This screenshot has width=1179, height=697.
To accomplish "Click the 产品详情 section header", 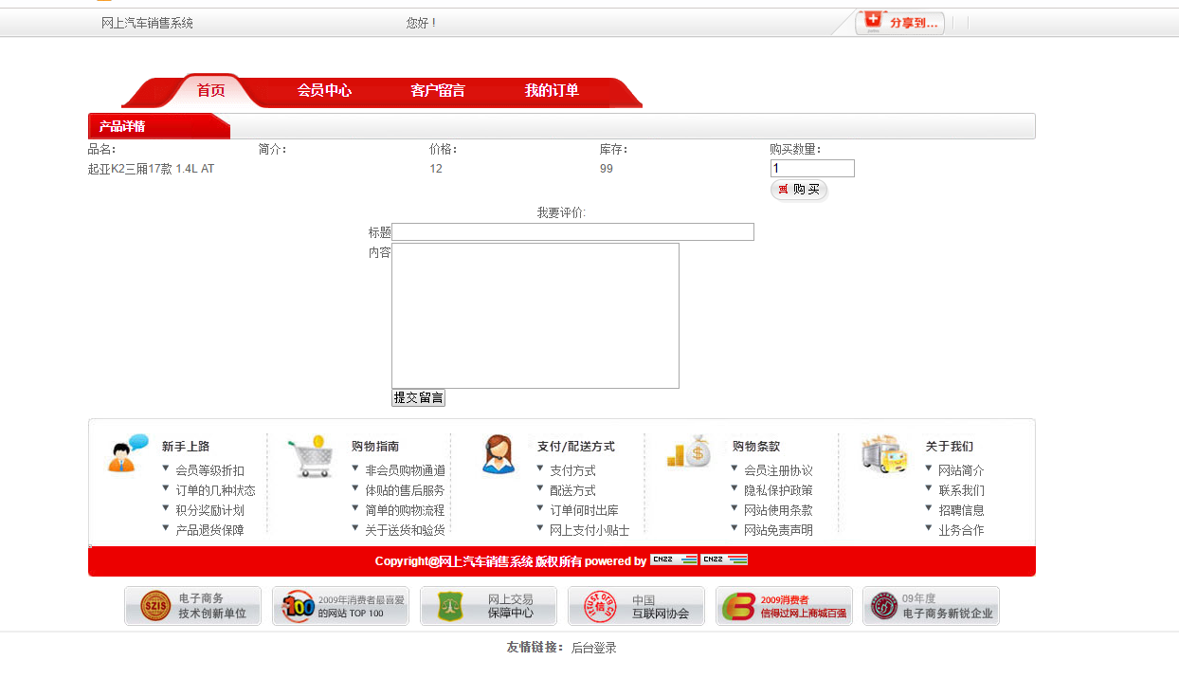I will (122, 126).
